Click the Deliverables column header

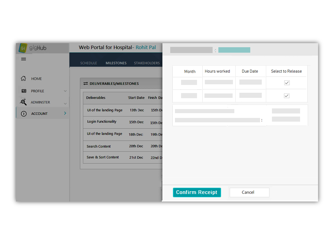tap(96, 98)
